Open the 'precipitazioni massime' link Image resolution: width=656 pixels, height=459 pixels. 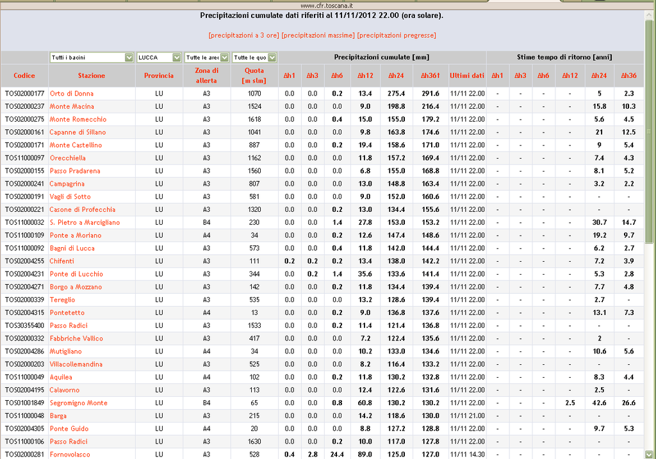click(318, 35)
